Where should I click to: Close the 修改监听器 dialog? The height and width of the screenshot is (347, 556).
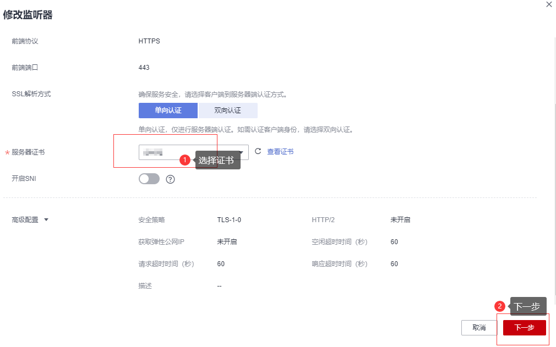click(x=548, y=4)
